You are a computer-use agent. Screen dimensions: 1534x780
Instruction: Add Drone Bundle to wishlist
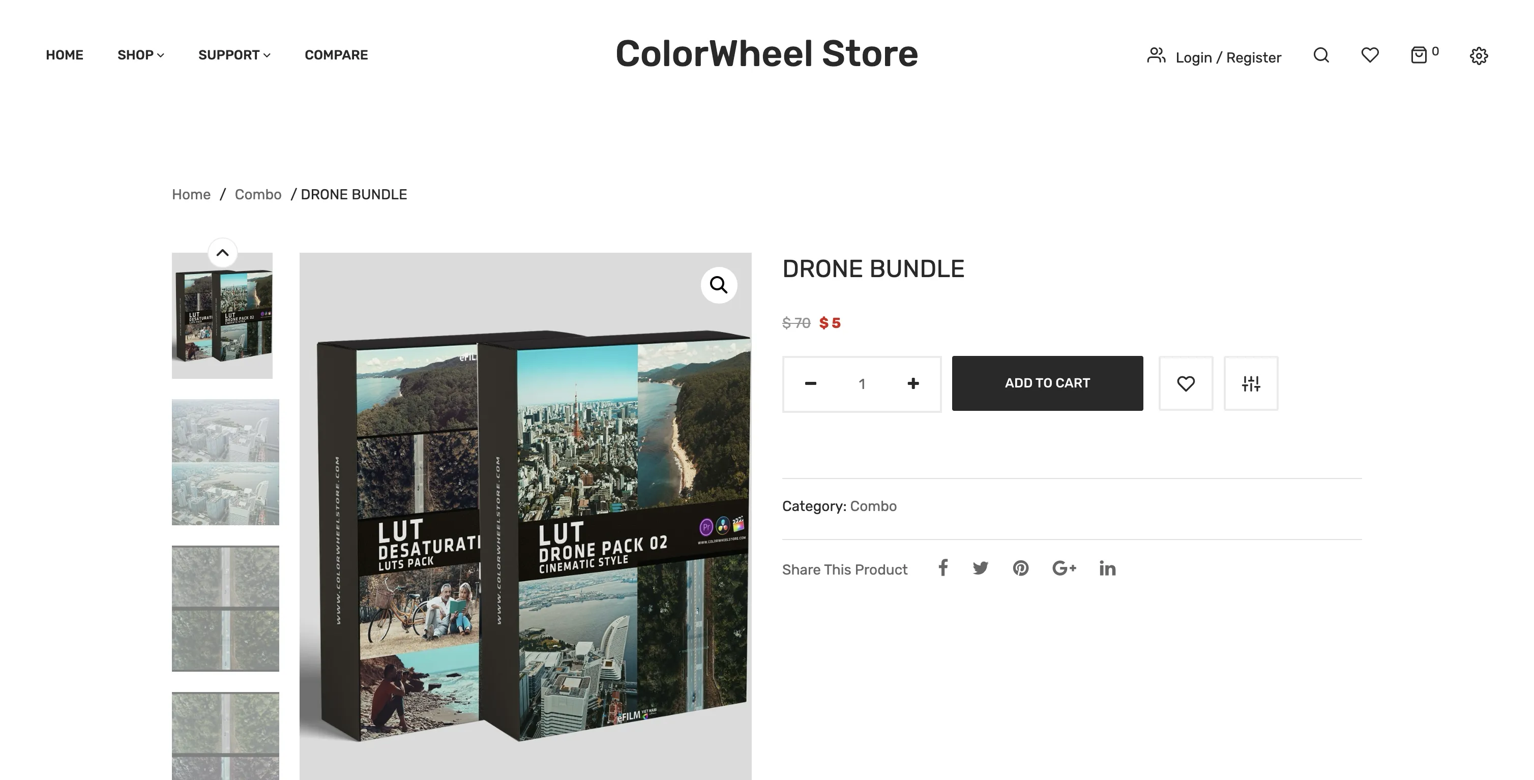pyautogui.click(x=1186, y=383)
